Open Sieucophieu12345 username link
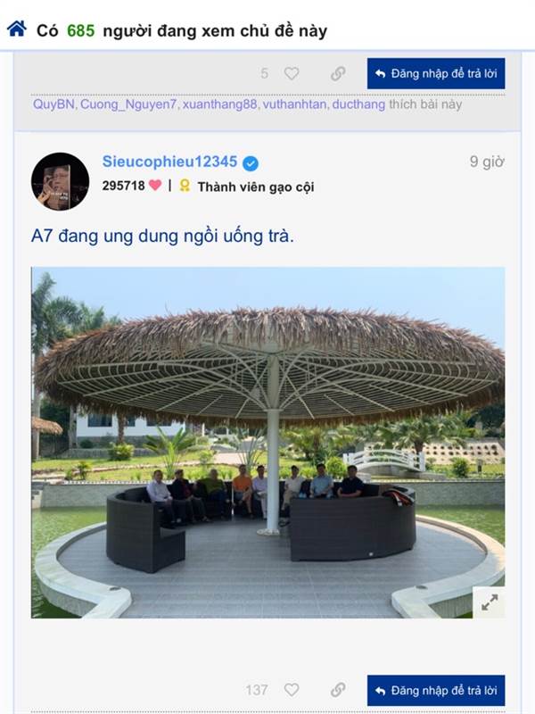This screenshot has height=714, width=535. (x=169, y=162)
